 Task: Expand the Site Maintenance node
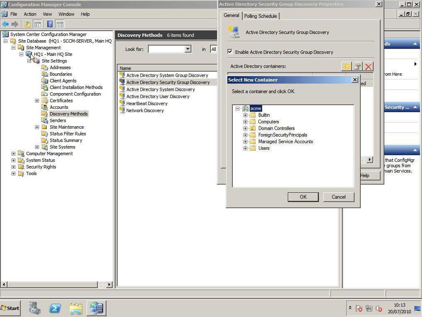[x=37, y=127]
